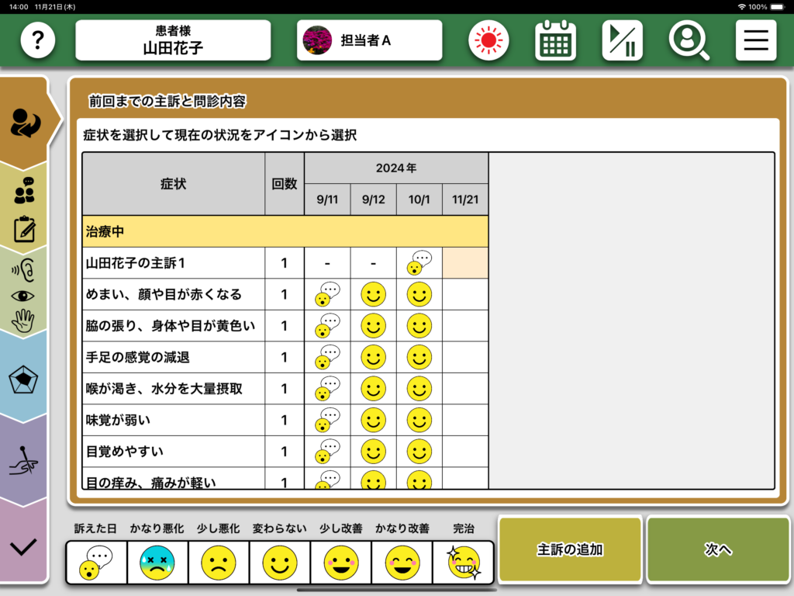This screenshot has width=794, height=596.
Task: Choose the 変わらない neutral face icon
Action: point(279,563)
